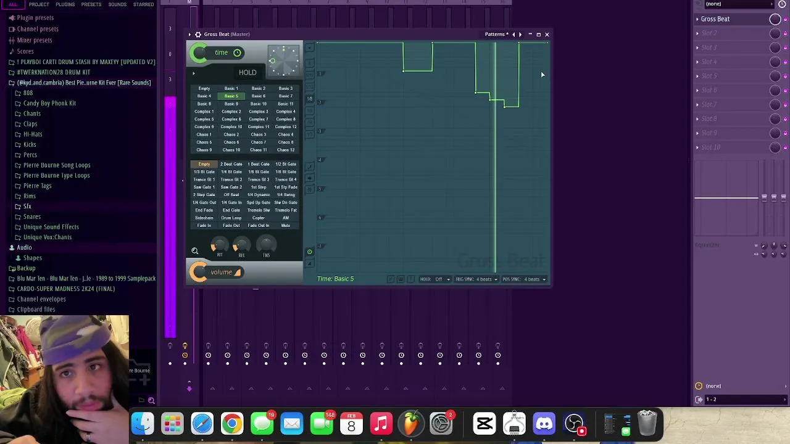Toggle Slot 5 enable LED

tap(785, 76)
